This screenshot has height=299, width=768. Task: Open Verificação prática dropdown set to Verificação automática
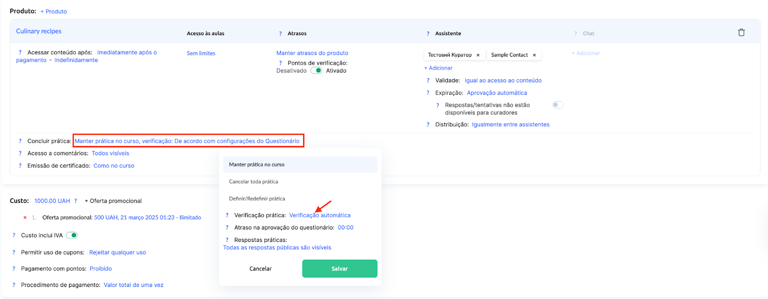[320, 215]
